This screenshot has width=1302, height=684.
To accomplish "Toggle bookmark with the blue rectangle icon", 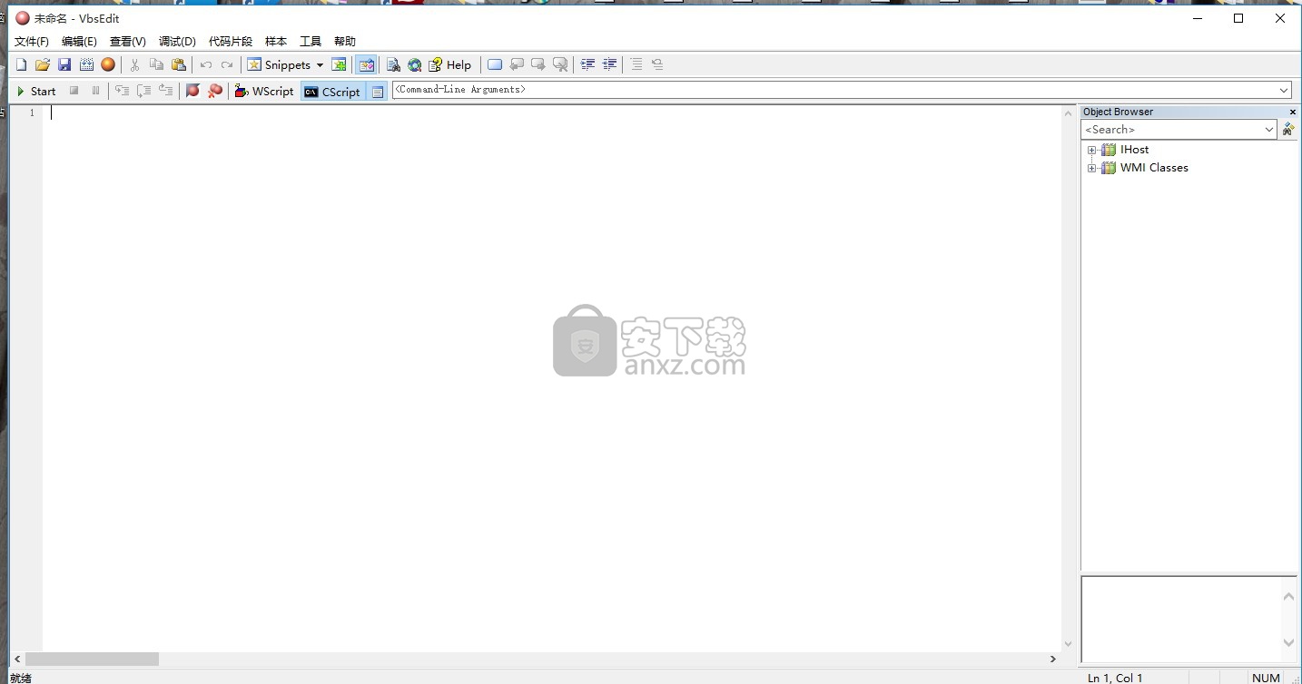I will [x=495, y=64].
